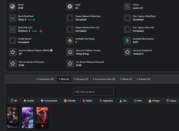The image size is (179, 131).
Task: Click the Server globe icon
Action: (x=13, y=7)
